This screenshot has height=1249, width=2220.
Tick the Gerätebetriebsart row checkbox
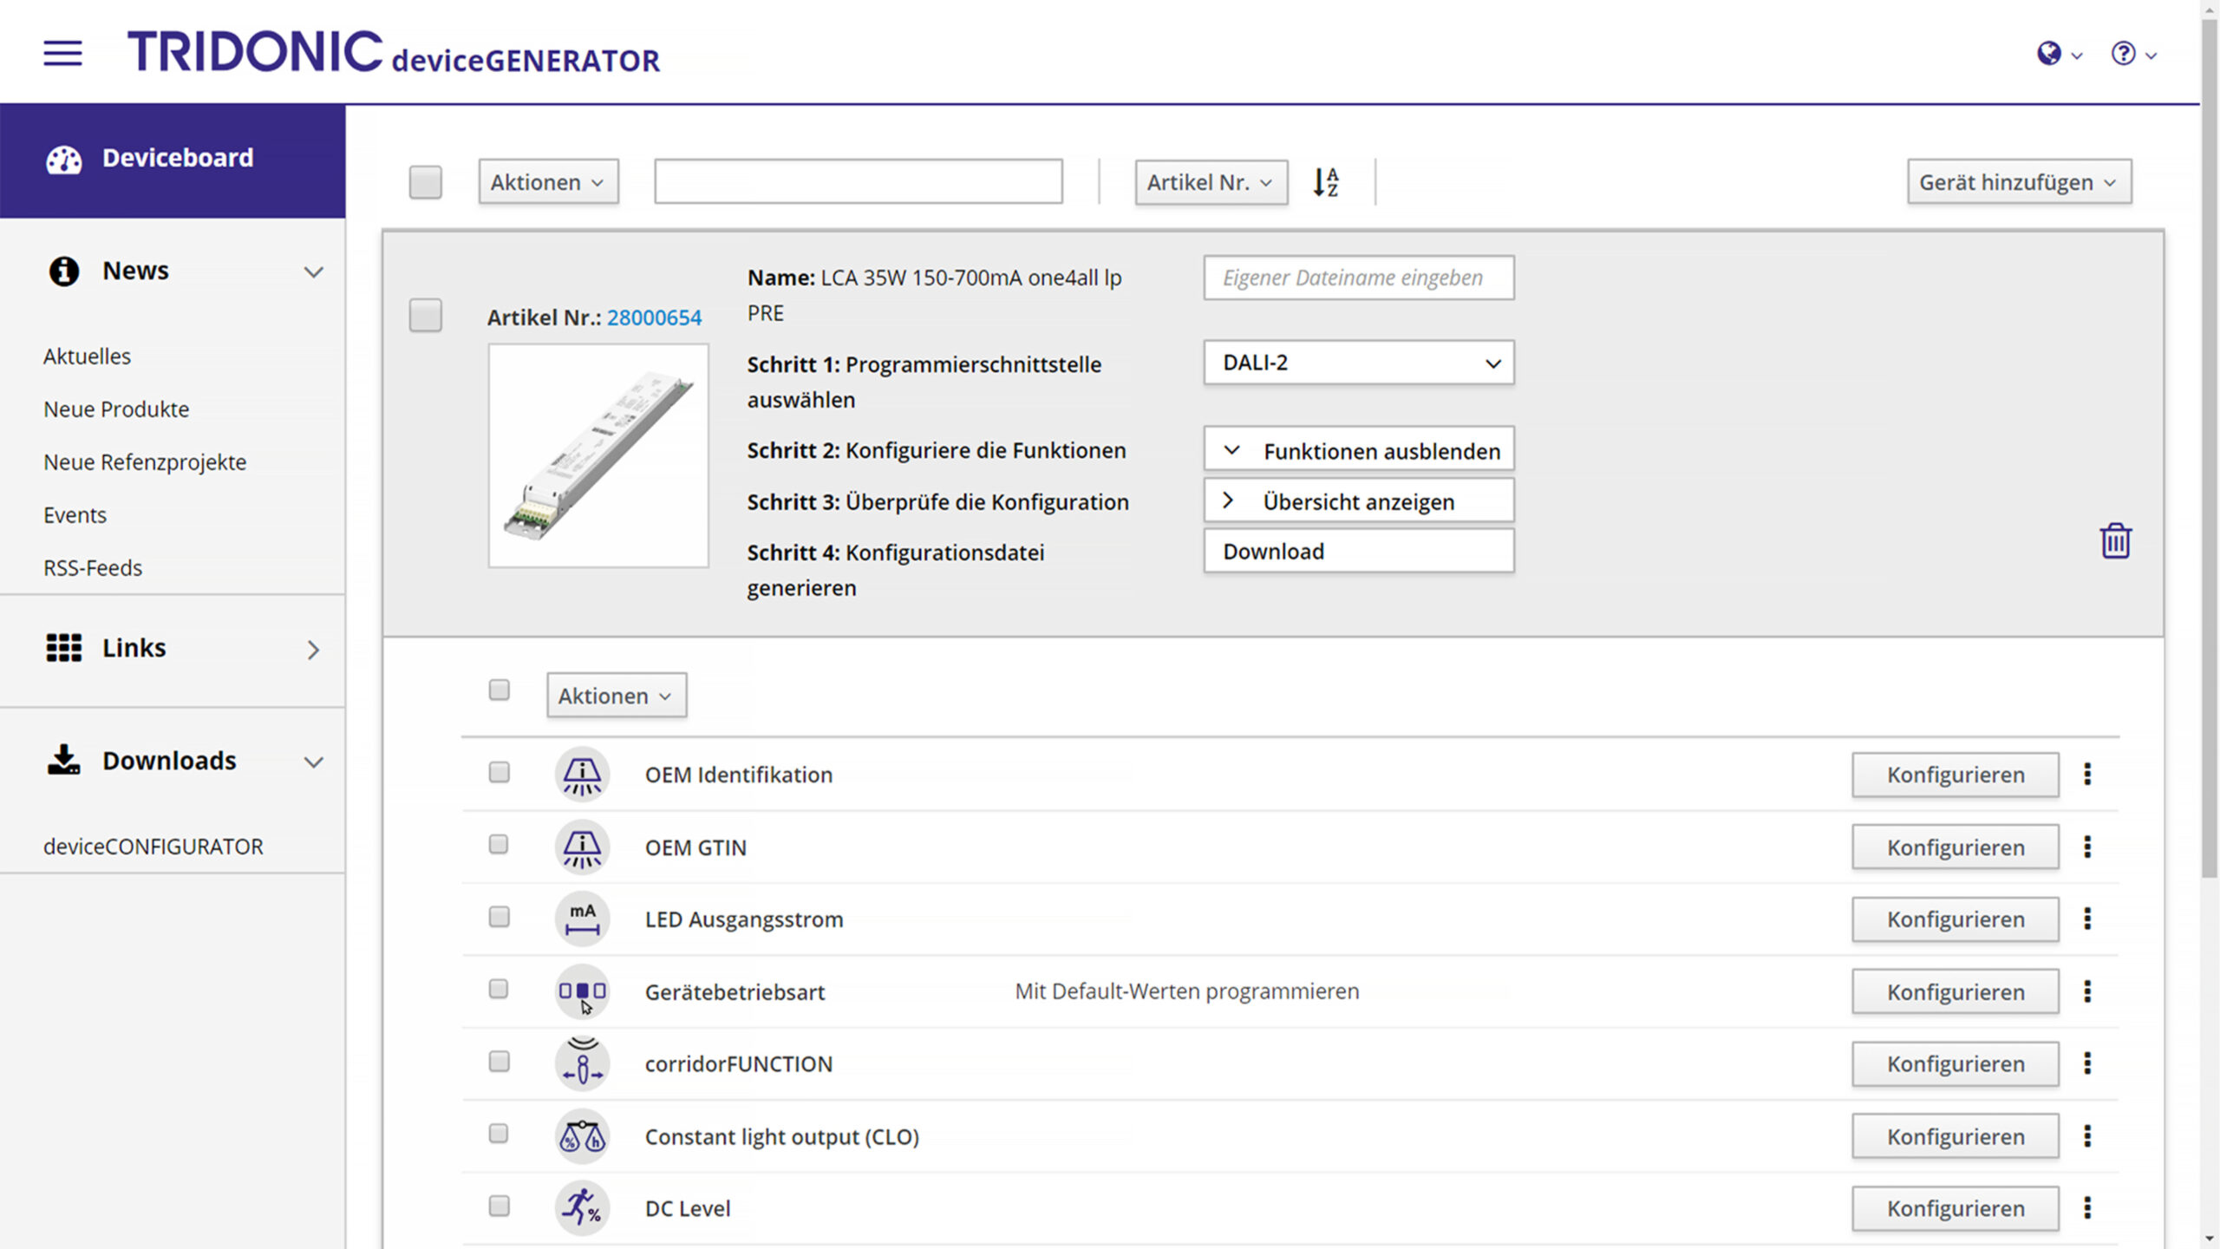(x=499, y=989)
